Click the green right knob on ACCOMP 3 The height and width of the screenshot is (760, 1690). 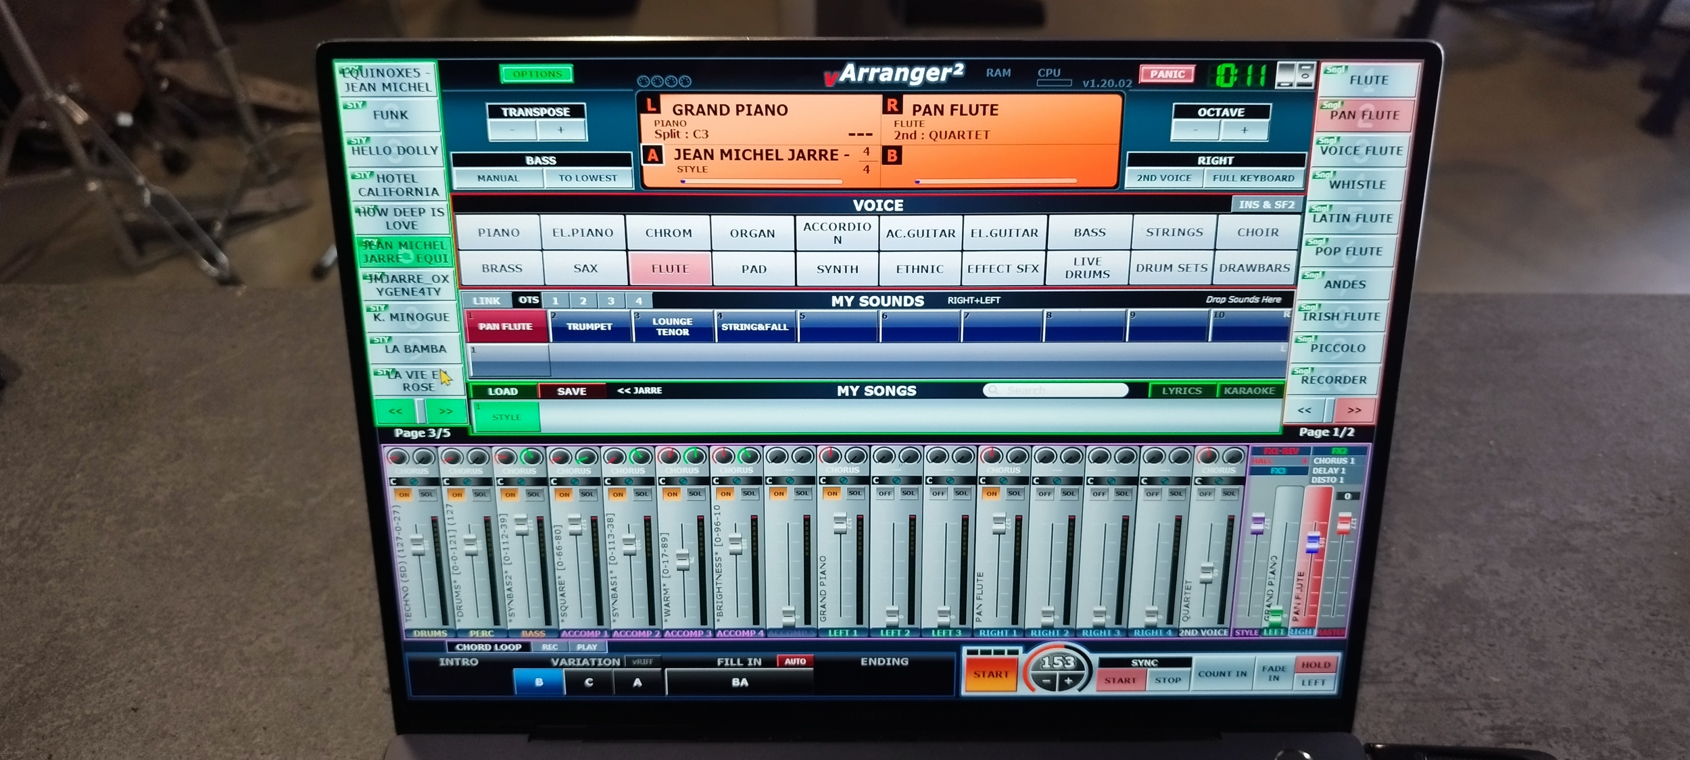tap(694, 457)
